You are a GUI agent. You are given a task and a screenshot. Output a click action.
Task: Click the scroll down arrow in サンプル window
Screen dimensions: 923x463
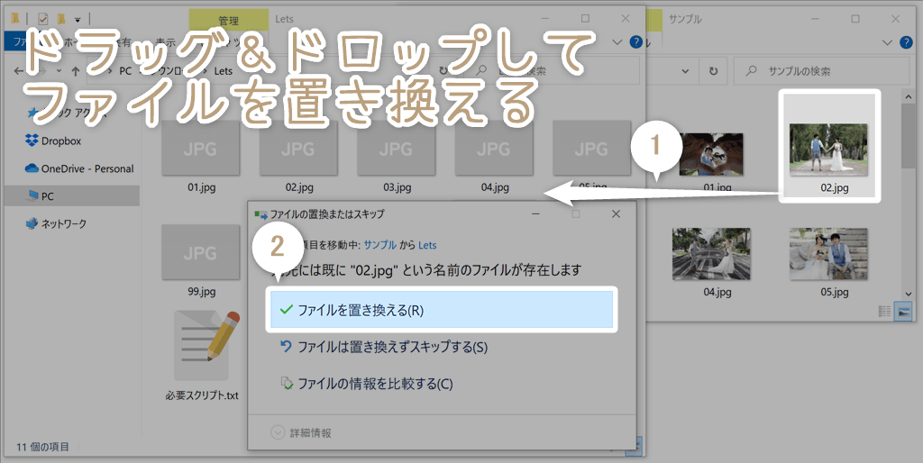pyautogui.click(x=907, y=293)
